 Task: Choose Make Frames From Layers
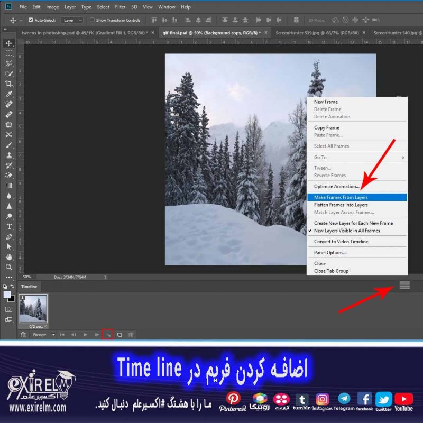tap(357, 197)
